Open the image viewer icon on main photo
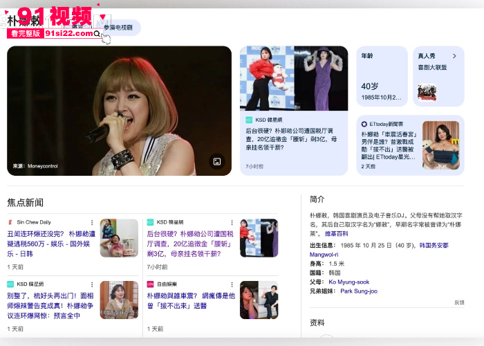The width and height of the screenshot is (484, 346). (217, 161)
